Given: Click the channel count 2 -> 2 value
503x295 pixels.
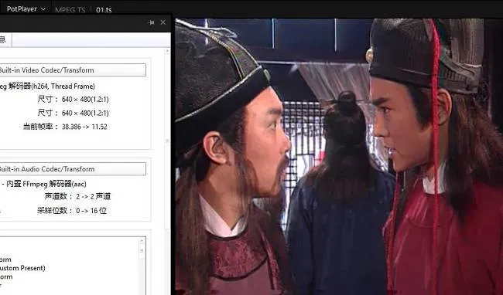Looking at the screenshot, I should pos(94,196).
